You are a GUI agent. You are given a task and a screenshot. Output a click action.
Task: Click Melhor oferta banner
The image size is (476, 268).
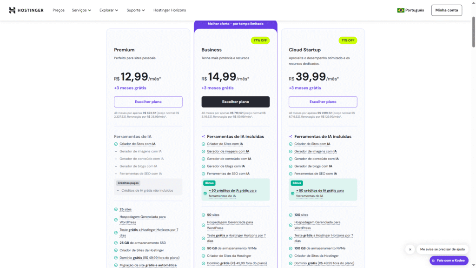pos(236,24)
